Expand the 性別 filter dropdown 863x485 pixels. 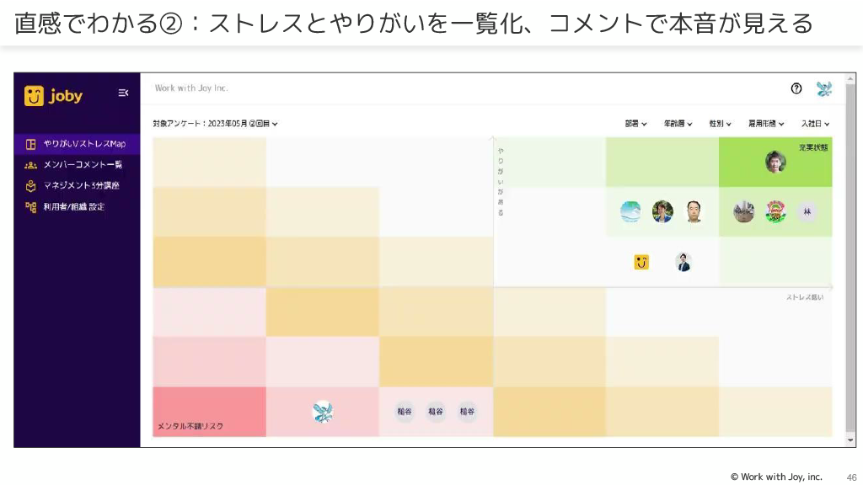(720, 124)
